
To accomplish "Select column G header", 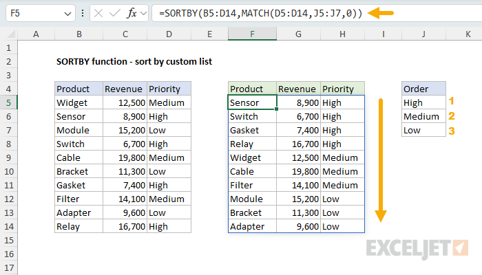I will (x=298, y=34).
